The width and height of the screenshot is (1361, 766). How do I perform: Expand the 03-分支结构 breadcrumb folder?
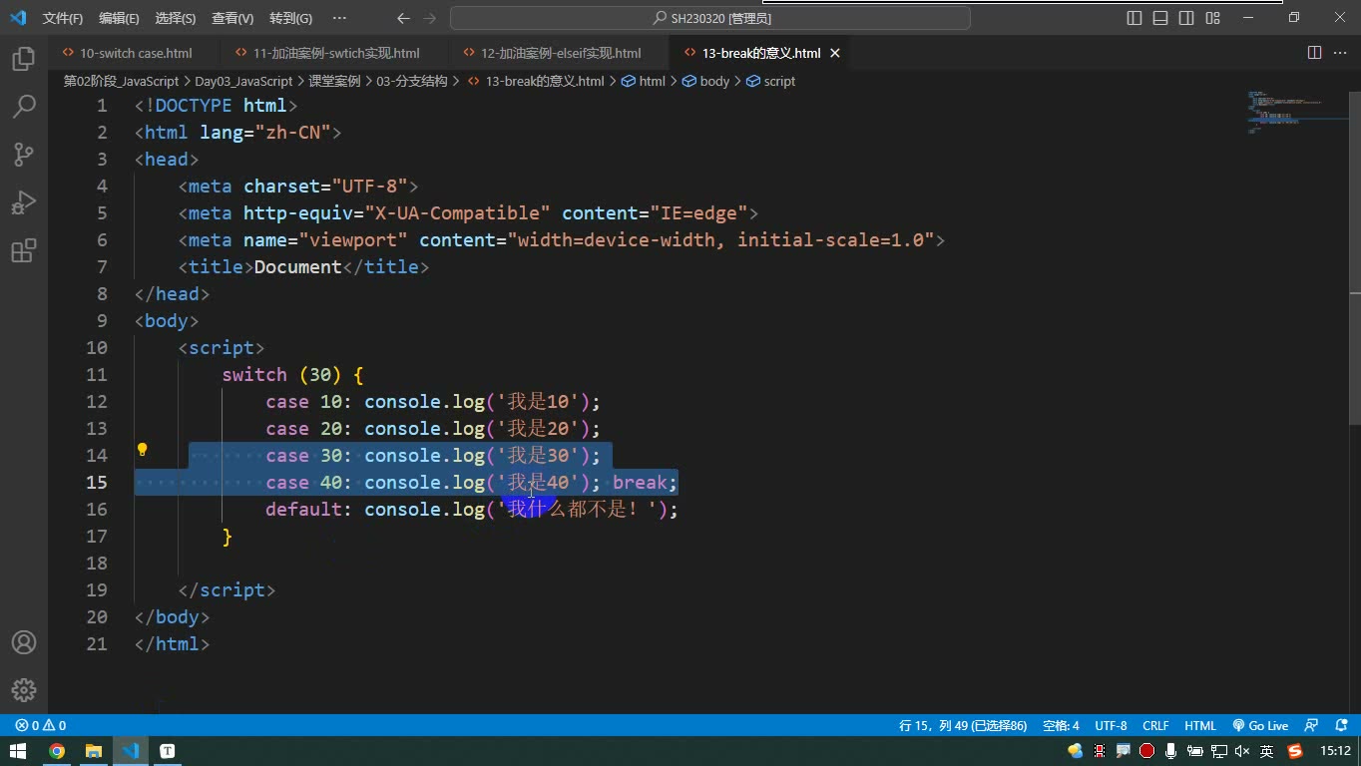411,81
